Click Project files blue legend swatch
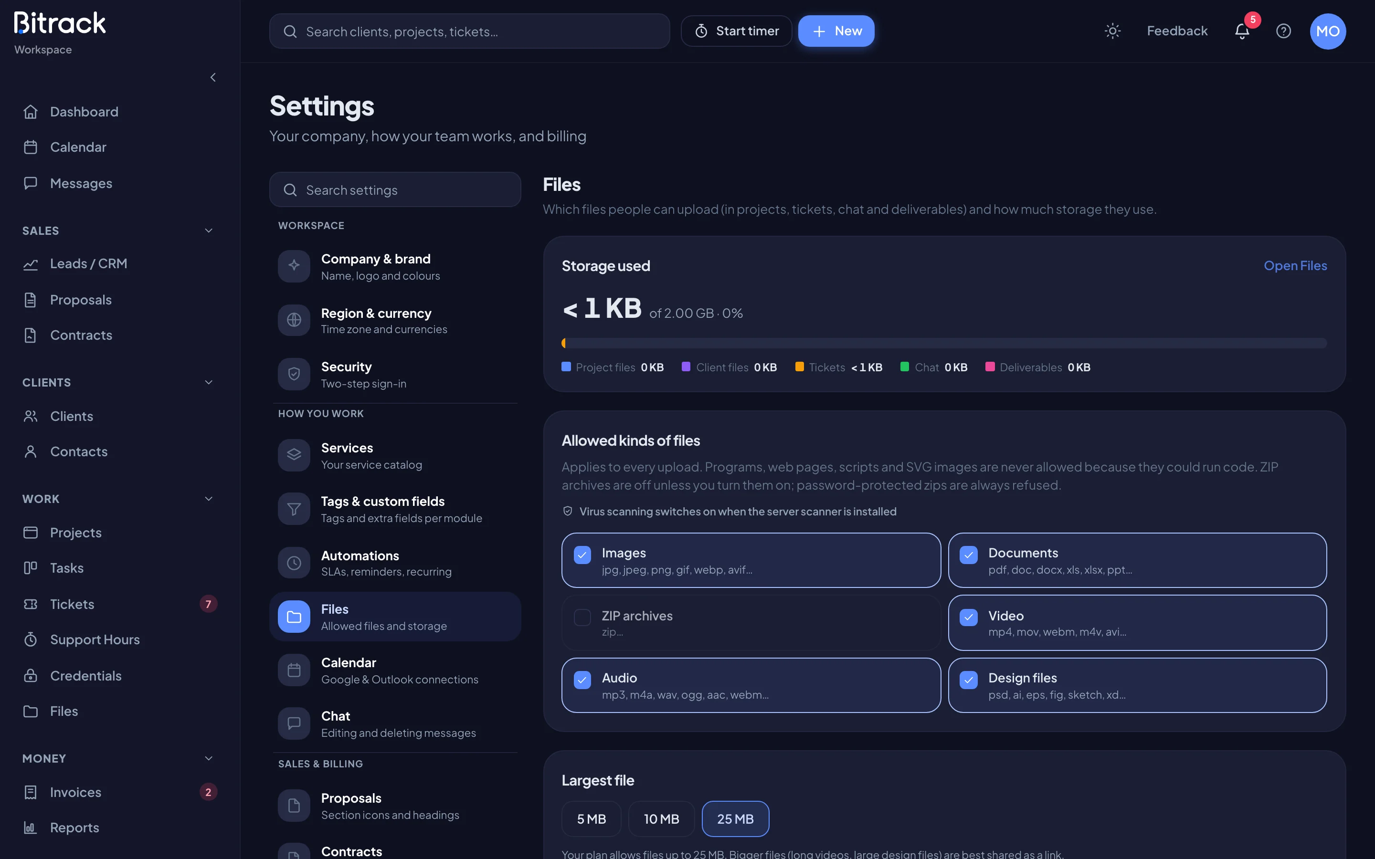The image size is (1375, 859). point(566,367)
